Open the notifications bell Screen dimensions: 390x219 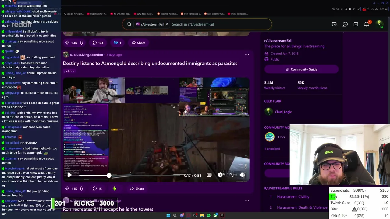[x=367, y=24]
